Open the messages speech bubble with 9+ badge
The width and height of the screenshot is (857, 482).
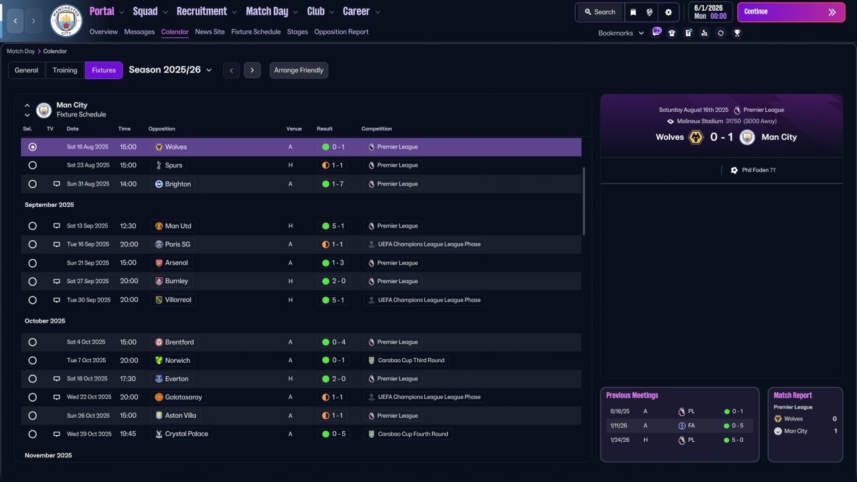click(656, 32)
